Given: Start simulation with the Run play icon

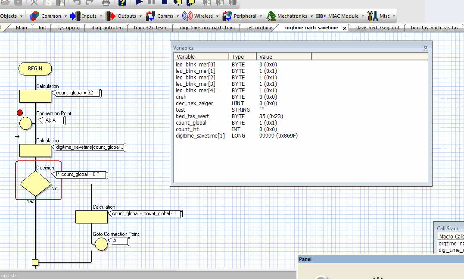Looking at the screenshot, I should [139, 2].
